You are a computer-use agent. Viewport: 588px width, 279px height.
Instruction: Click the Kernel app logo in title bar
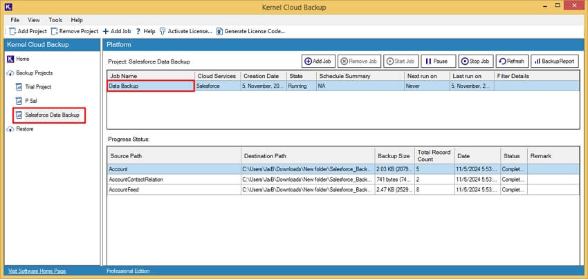click(8, 7)
